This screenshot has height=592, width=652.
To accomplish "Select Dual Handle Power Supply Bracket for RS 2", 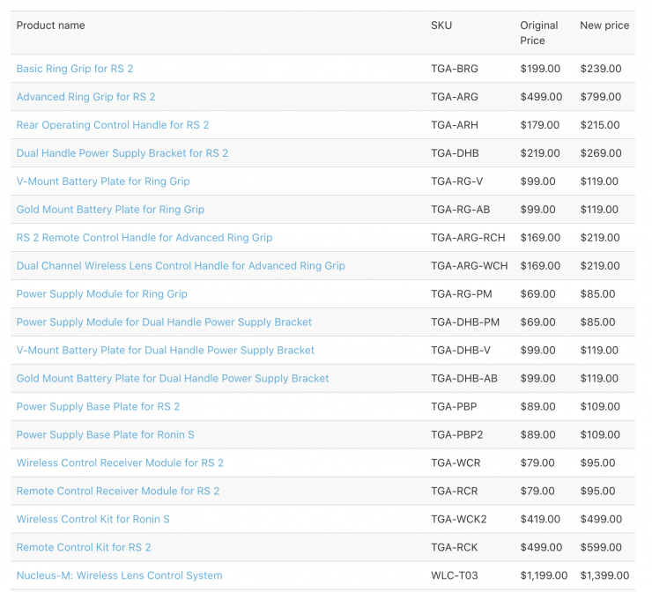I will pyautogui.click(x=122, y=153).
